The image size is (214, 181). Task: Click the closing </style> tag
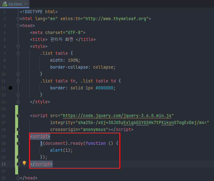(40, 102)
